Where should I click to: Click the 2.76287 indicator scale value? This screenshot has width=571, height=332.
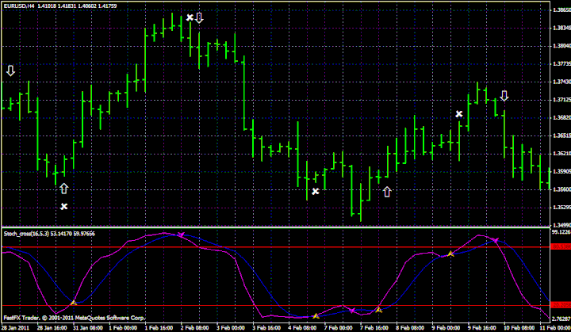[561, 319]
